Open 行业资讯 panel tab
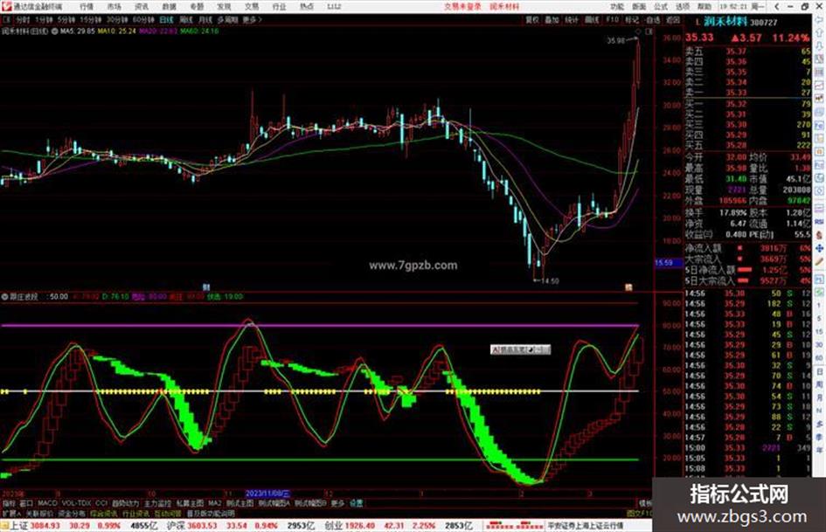The image size is (826, 532). pos(135,513)
